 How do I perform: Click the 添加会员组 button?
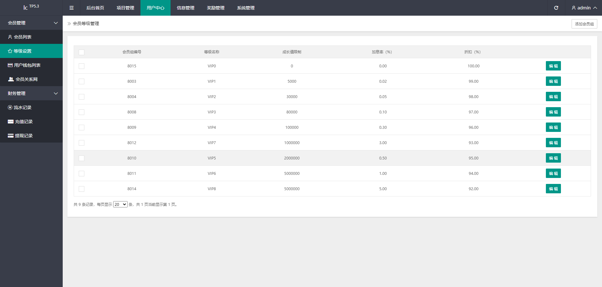coord(584,24)
